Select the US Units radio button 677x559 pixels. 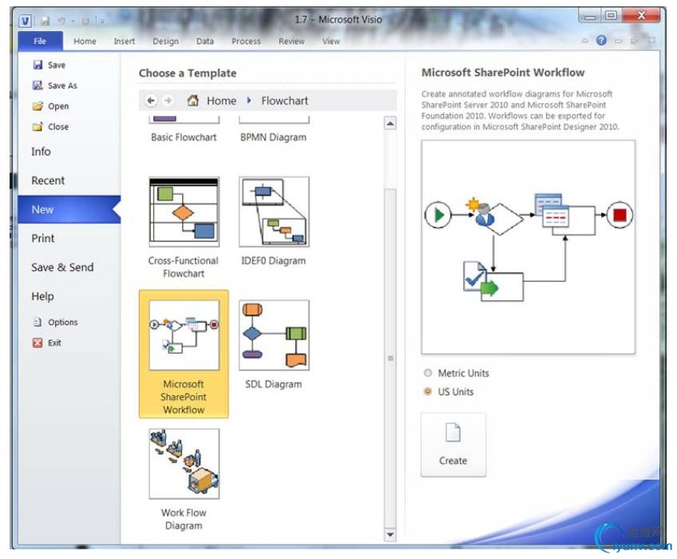coord(428,391)
